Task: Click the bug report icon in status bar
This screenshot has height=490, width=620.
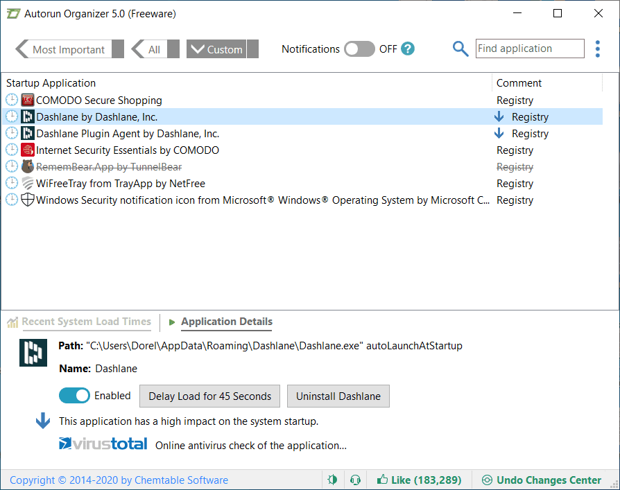Action: pos(332,480)
